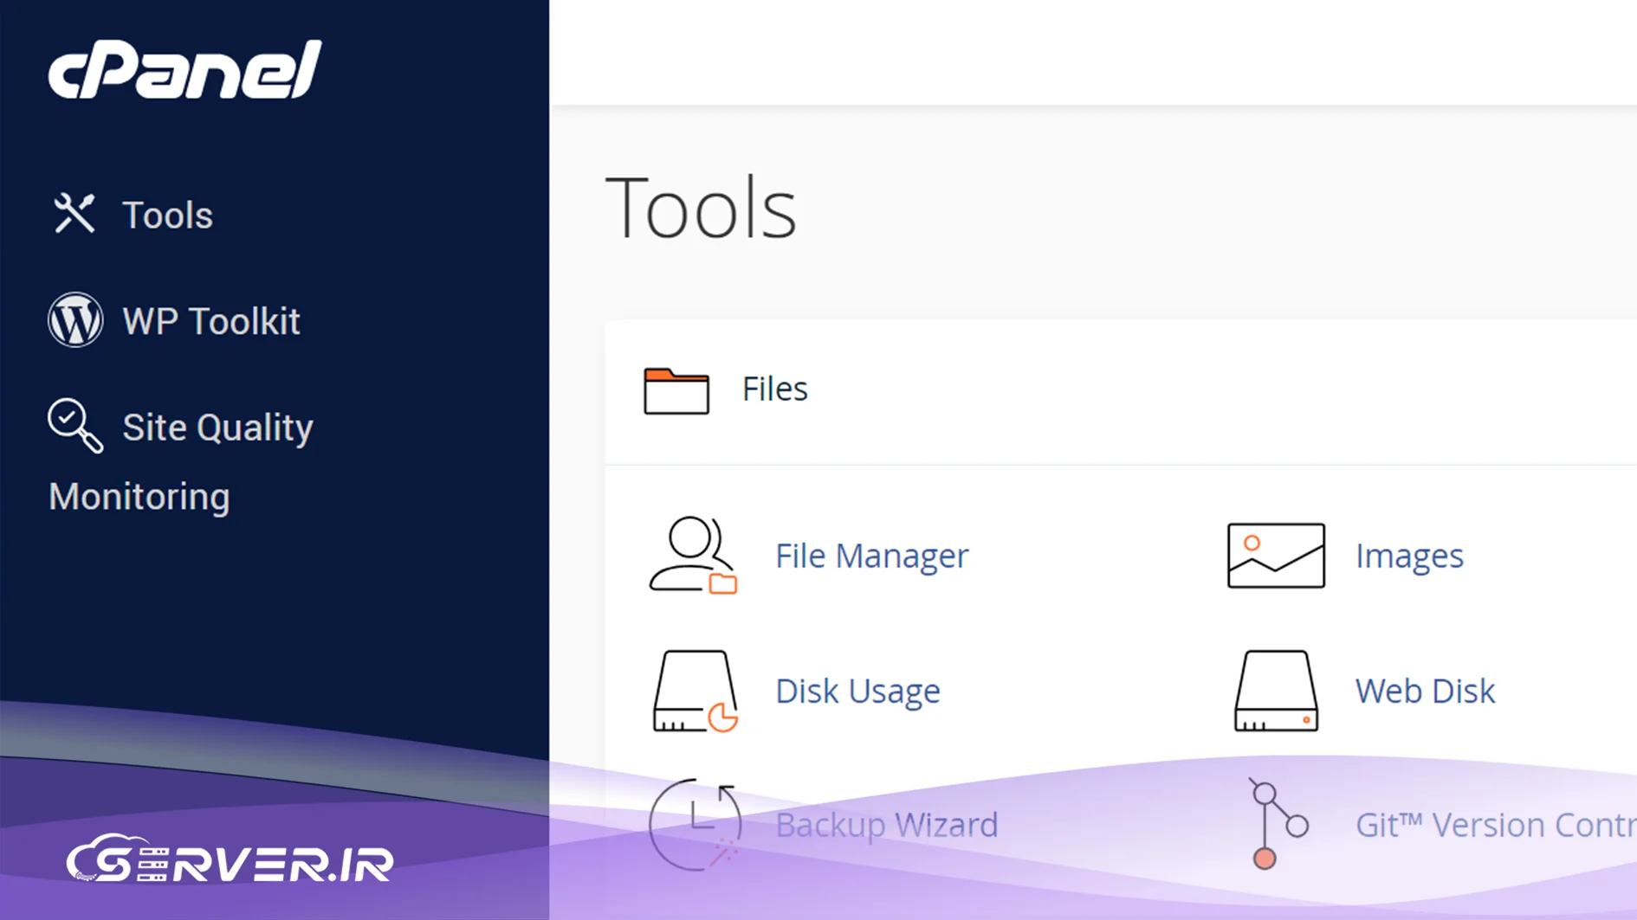Click the cPanel logo

click(x=184, y=69)
